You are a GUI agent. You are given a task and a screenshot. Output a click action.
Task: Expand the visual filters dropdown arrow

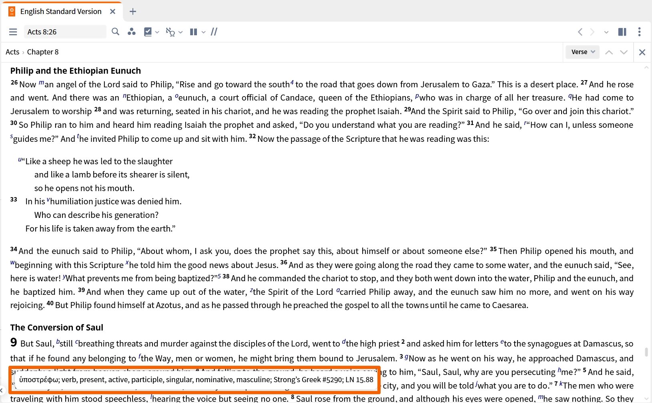click(x=157, y=32)
